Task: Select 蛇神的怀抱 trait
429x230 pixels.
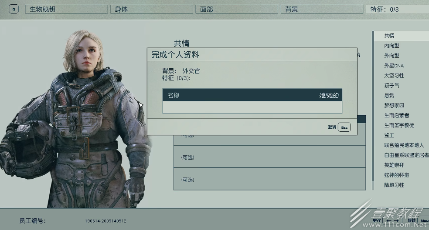Action: pyautogui.click(x=396, y=175)
